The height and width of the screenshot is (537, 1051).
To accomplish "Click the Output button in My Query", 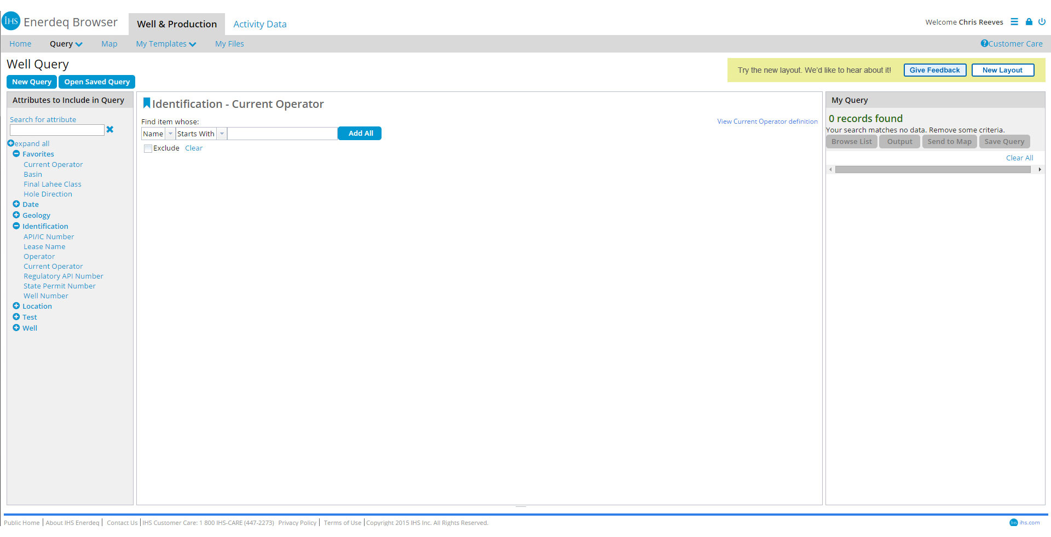I will point(900,141).
